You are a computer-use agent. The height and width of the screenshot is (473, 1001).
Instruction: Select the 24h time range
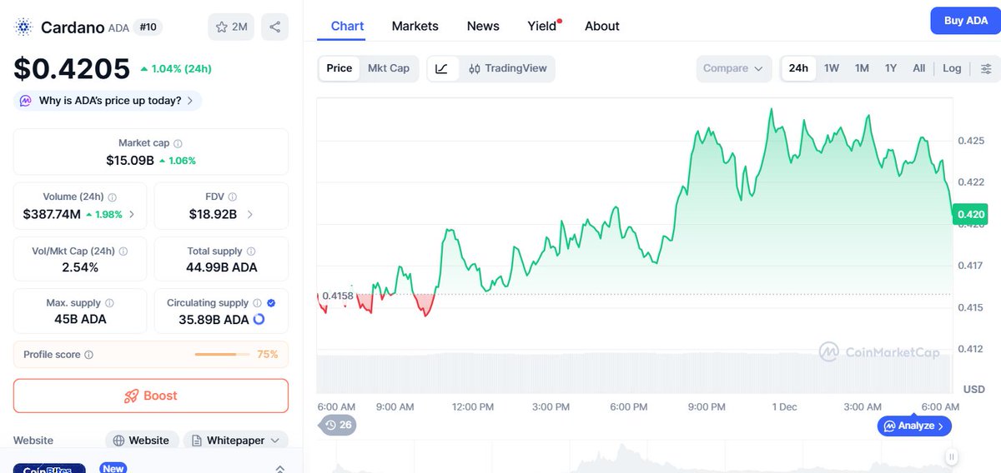tap(798, 68)
